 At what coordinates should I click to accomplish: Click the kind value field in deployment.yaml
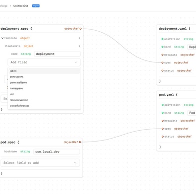(192, 47)
